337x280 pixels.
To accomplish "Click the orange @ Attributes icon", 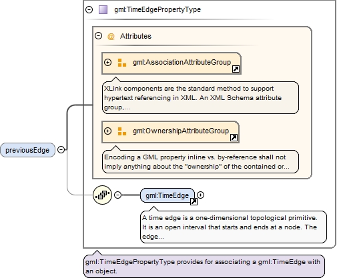I will [111, 36].
